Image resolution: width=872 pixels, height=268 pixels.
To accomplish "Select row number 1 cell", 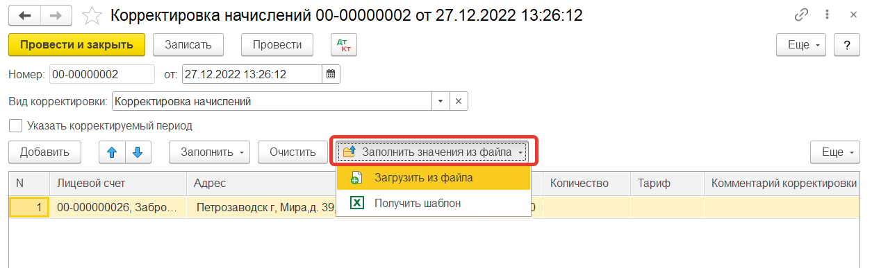I will [x=30, y=207].
